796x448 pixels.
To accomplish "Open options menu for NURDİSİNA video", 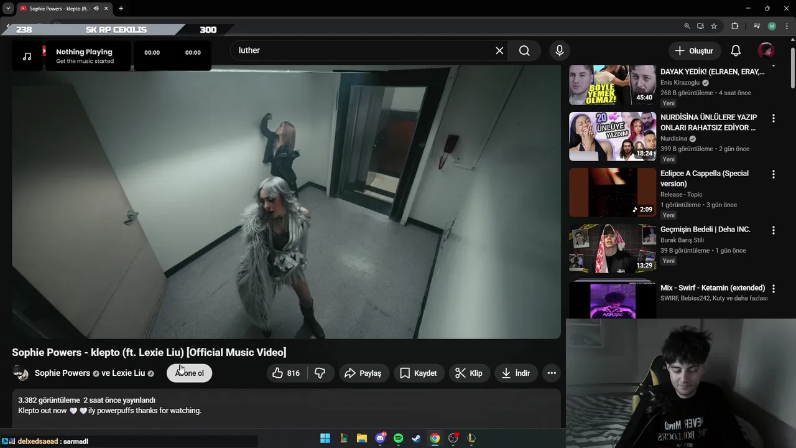I will (x=774, y=118).
